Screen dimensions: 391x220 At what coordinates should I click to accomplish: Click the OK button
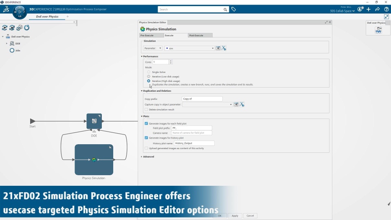tap(220, 216)
